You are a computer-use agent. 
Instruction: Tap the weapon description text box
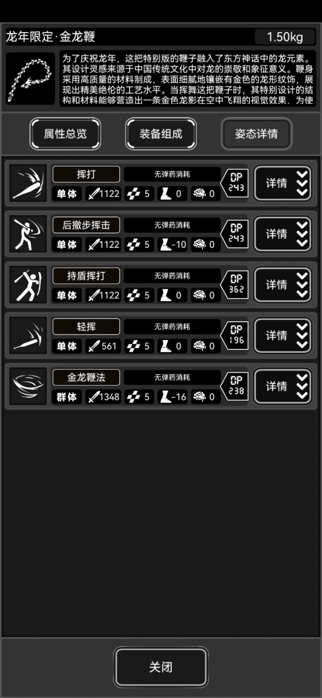[x=188, y=78]
